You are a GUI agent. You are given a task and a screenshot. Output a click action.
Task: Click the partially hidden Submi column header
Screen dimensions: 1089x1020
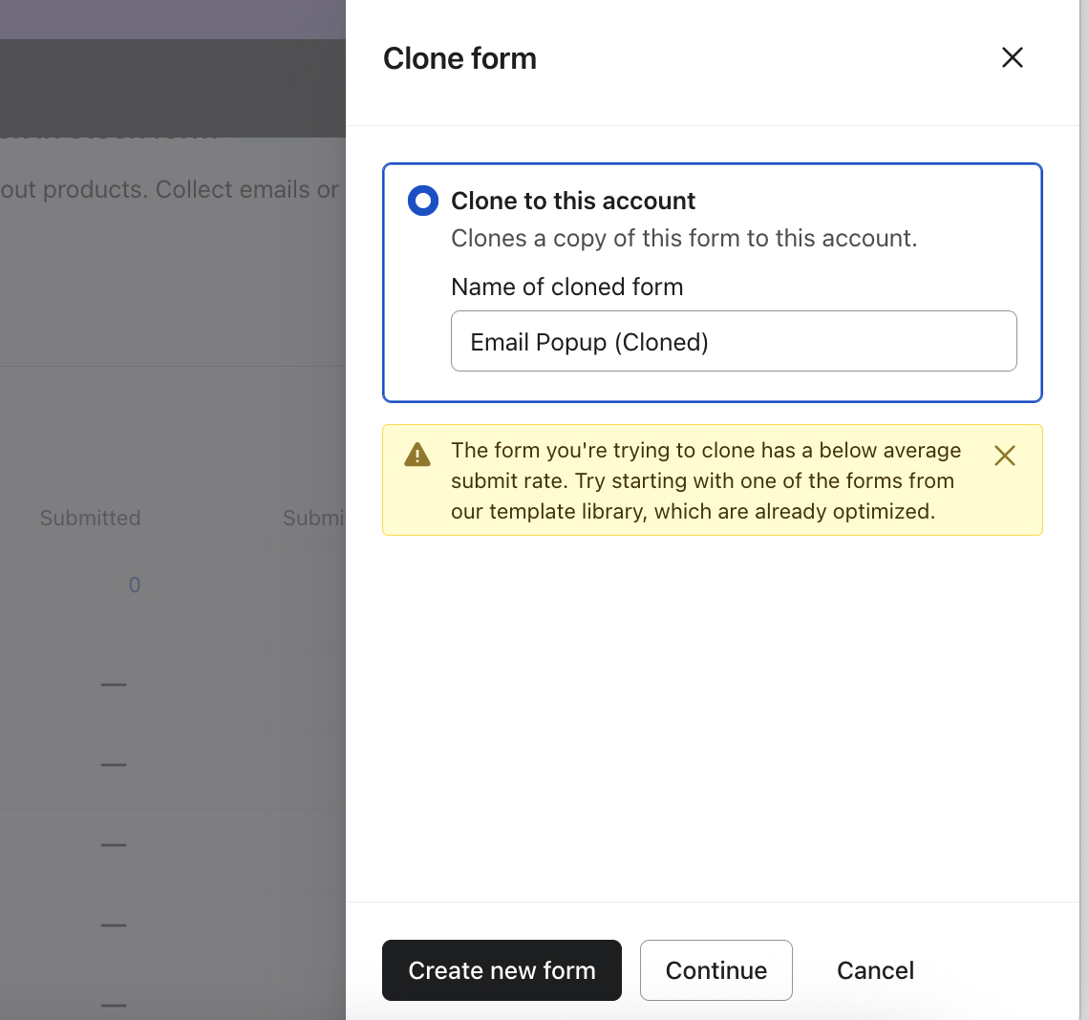(x=312, y=518)
